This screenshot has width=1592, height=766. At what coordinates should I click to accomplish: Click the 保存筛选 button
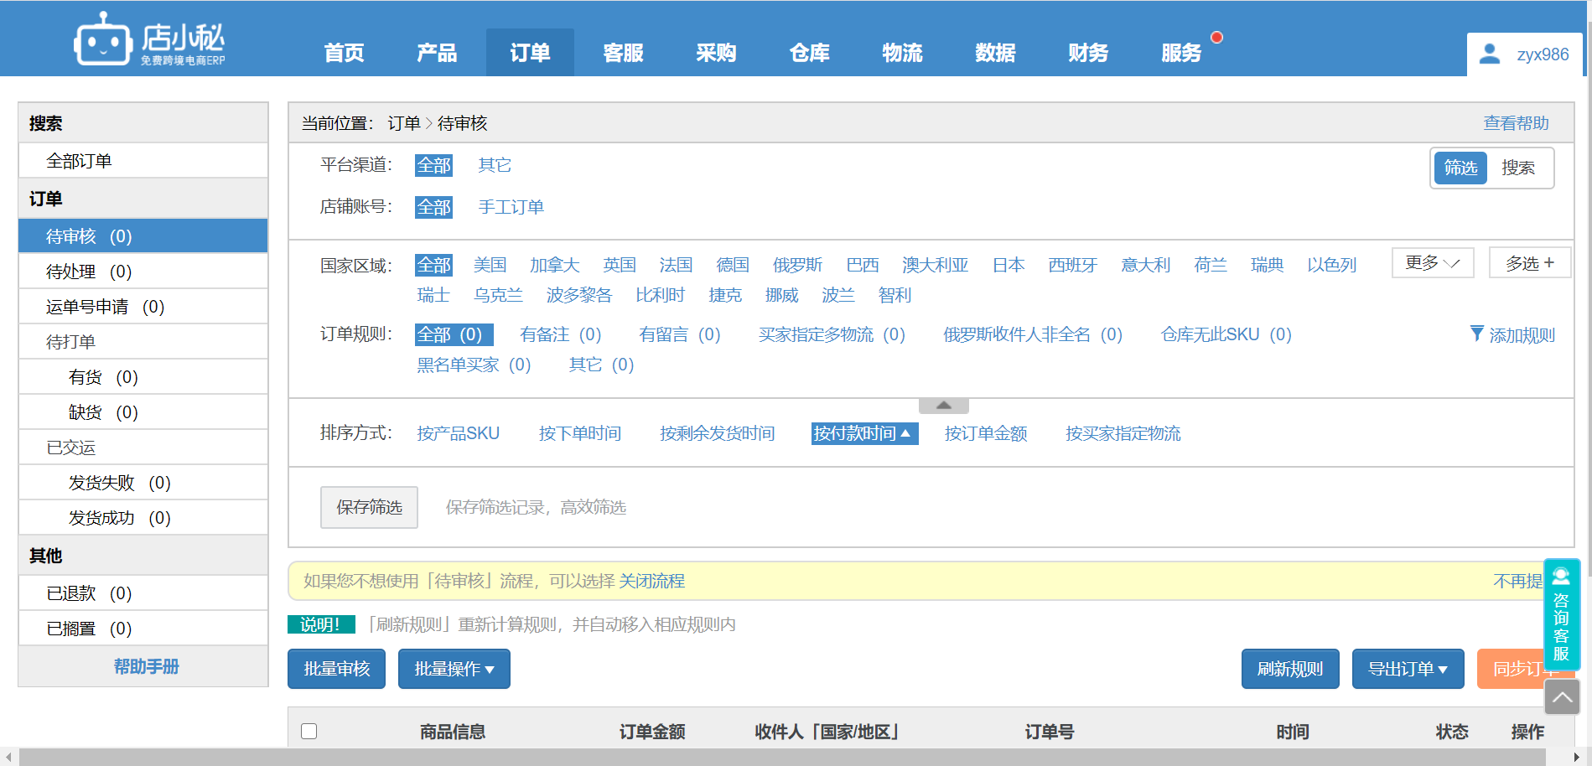tap(369, 507)
